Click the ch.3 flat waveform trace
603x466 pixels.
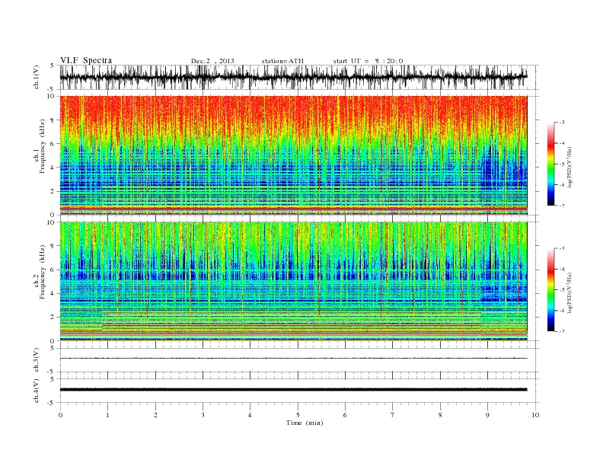293,359
